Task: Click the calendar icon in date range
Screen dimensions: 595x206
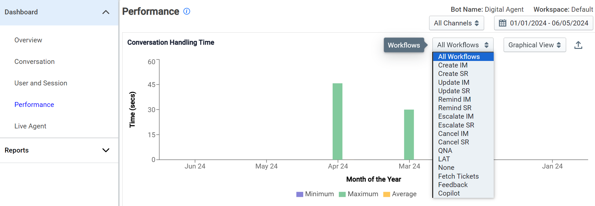Action: tap(503, 23)
